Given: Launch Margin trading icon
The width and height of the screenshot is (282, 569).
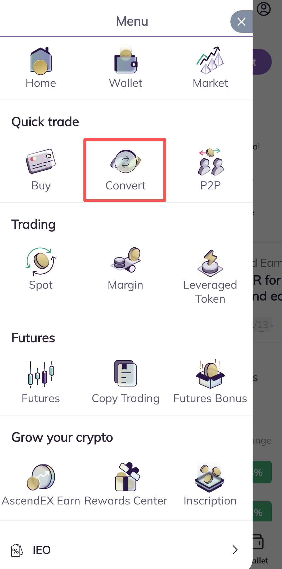Looking at the screenshot, I should pos(126,260).
